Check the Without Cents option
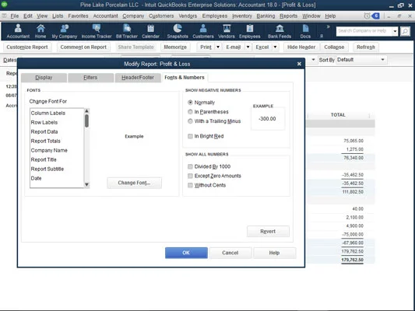415x311 pixels. [x=190, y=185]
